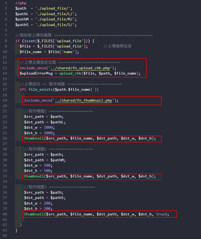
Task: Select line number 19 in the gutter
Action: coord(5,101)
